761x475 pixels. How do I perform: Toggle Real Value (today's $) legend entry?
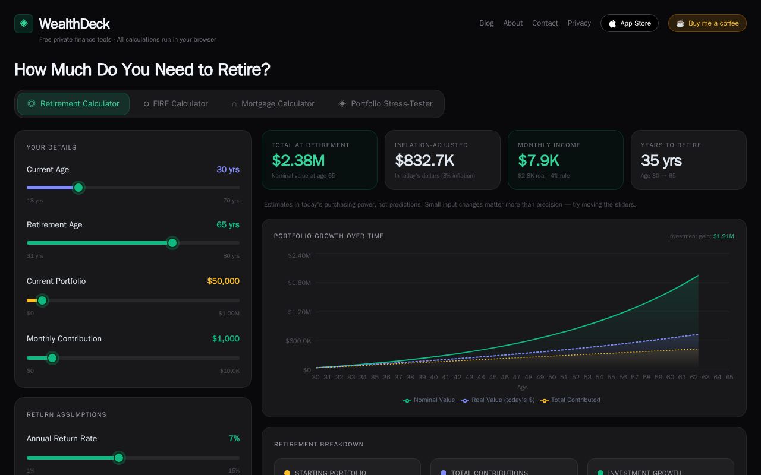pyautogui.click(x=498, y=400)
